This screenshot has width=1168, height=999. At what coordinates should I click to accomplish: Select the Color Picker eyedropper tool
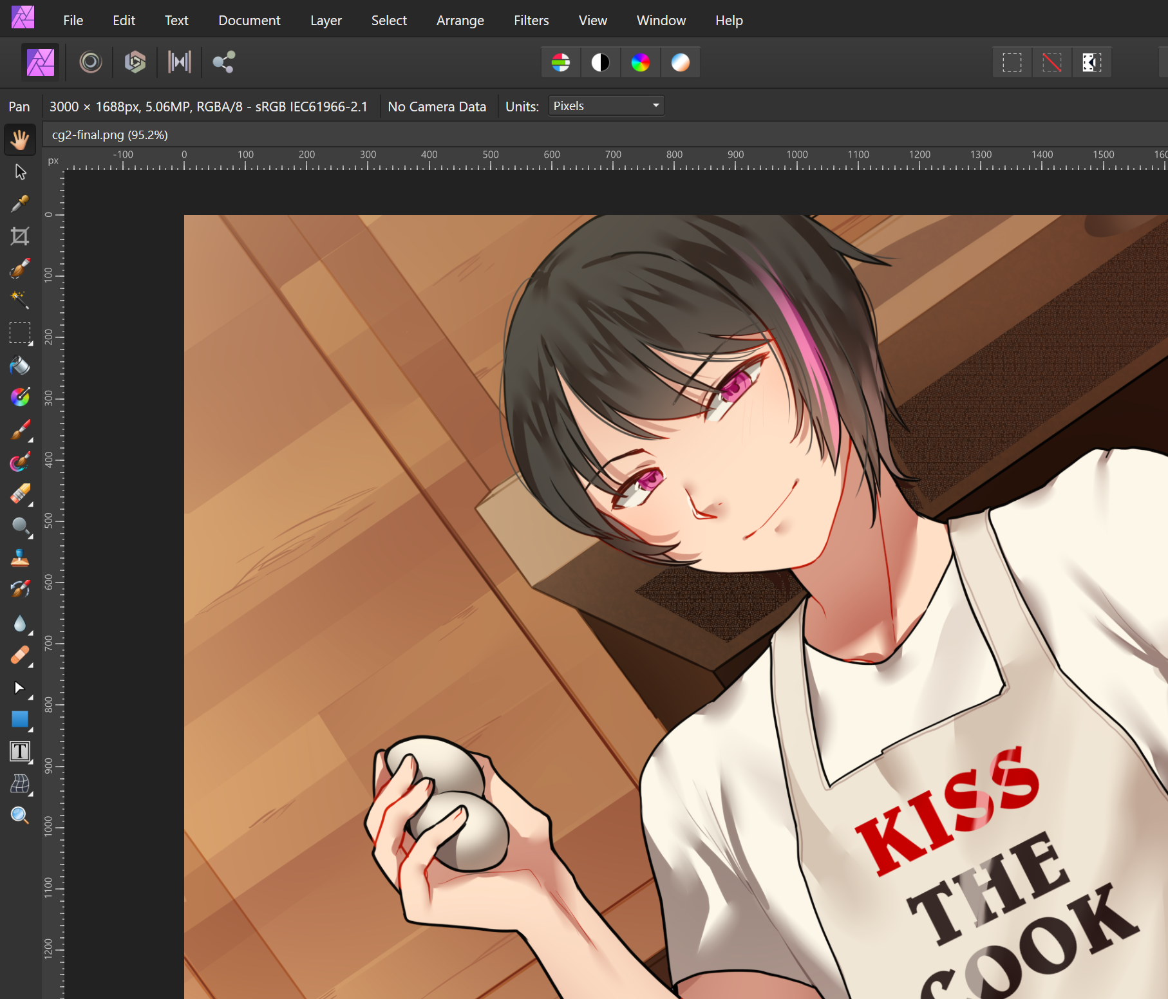[20, 204]
